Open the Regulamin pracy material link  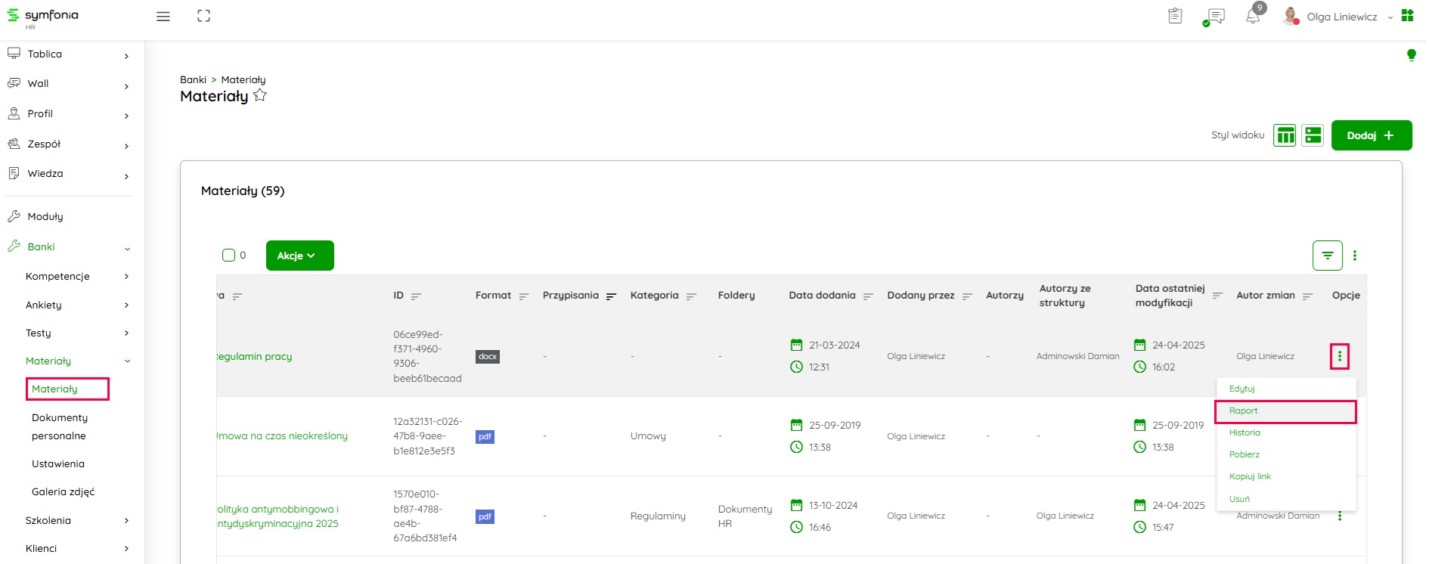[255, 357]
